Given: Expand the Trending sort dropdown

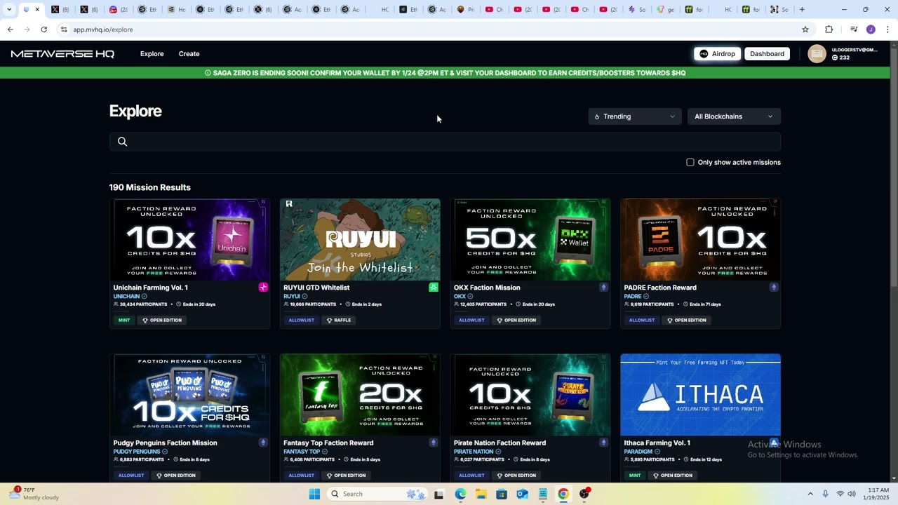Looking at the screenshot, I should 634,116.
